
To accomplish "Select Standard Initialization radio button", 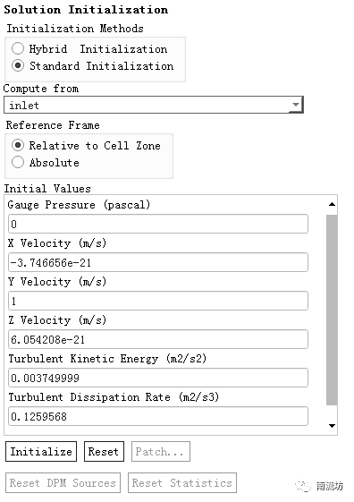I will click(x=18, y=65).
